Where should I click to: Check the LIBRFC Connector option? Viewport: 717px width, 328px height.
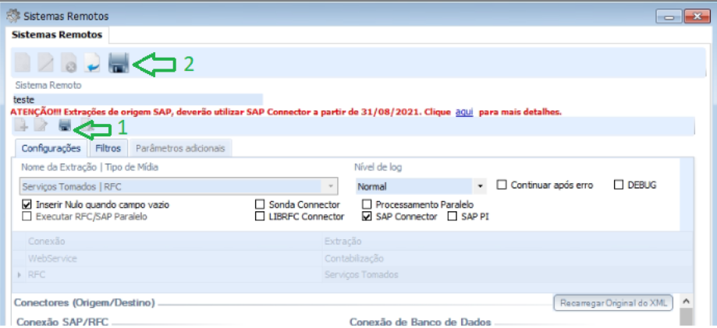260,216
